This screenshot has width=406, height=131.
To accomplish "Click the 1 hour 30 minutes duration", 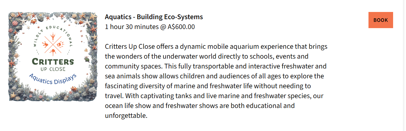I will pos(132,27).
